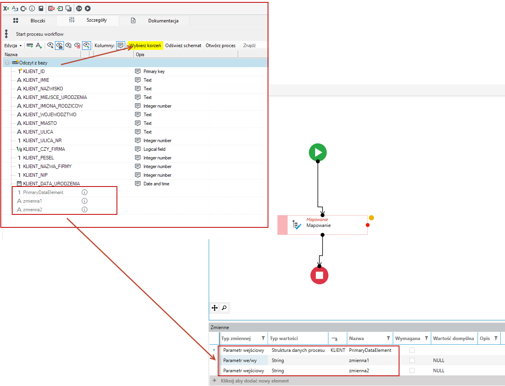Click the PDF export icon
Image resolution: width=505 pixels, height=386 pixels.
click(51, 8)
